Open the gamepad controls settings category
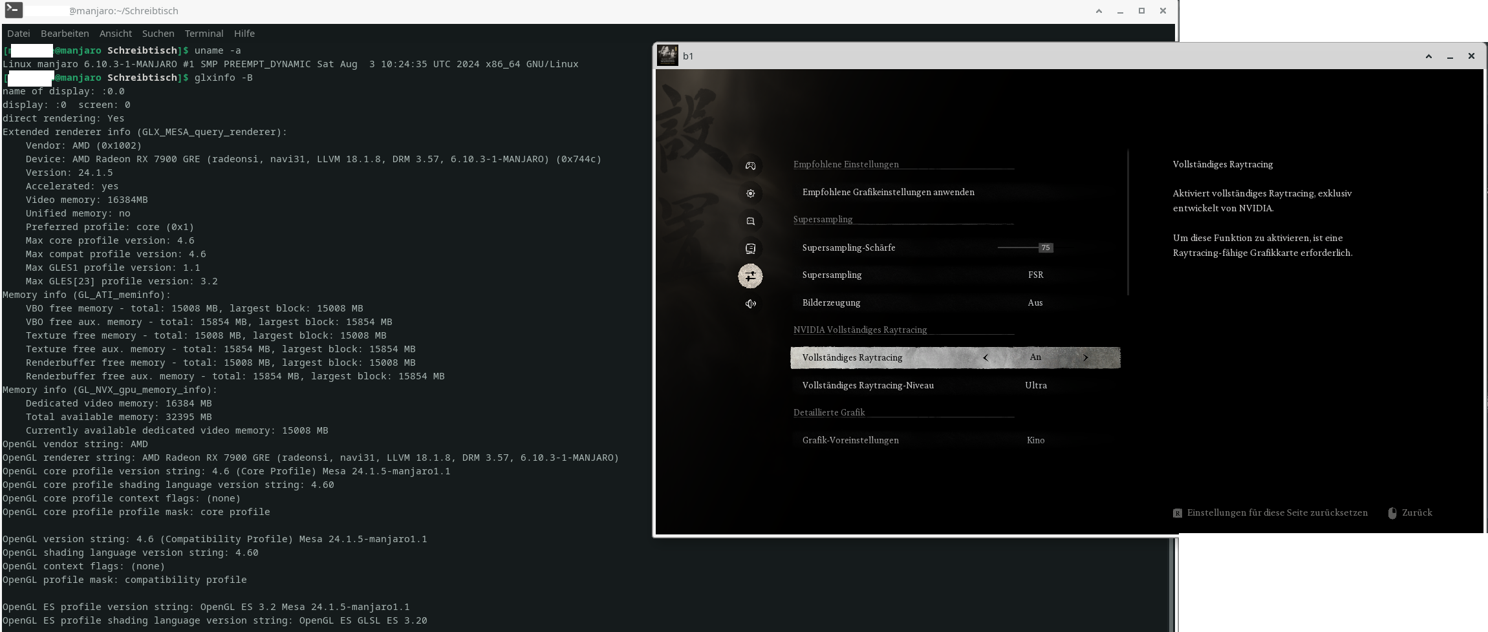Screen dimensions: 1488x632 coord(750,166)
